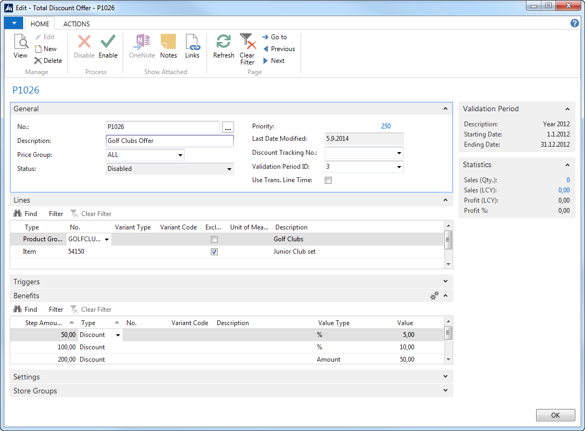
Task: Uncheck Exclude box for Junior Club set
Action: coord(215,252)
